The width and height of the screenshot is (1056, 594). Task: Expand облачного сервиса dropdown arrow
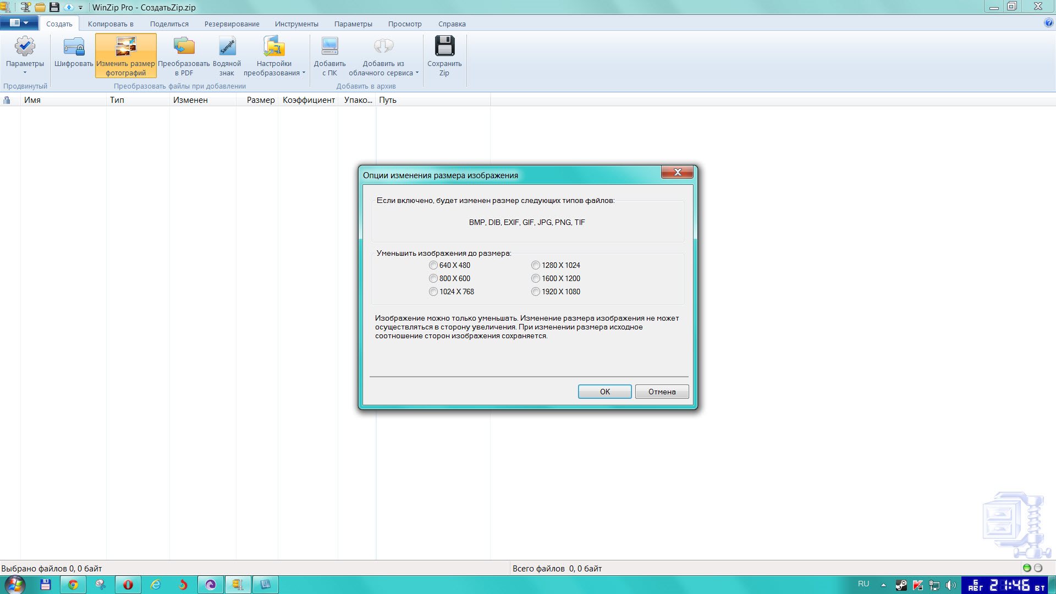click(417, 73)
